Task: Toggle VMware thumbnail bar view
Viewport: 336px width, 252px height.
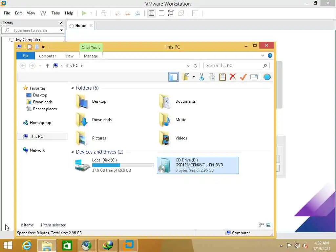Action: (161, 13)
